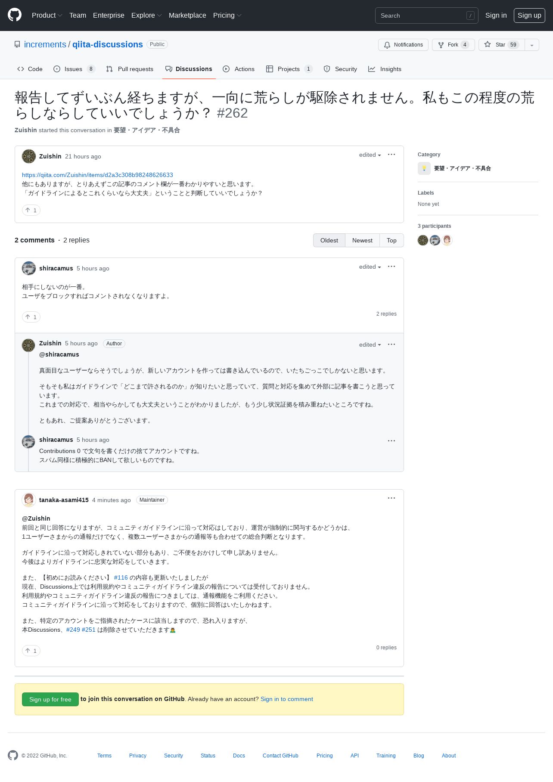553x782 pixels.
Task: Expand the star lists dropdown arrow
Action: [x=532, y=45]
